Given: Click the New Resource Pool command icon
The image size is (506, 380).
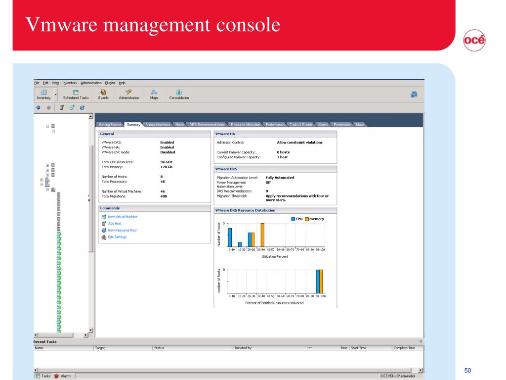Looking at the screenshot, I should pyautogui.click(x=104, y=231).
